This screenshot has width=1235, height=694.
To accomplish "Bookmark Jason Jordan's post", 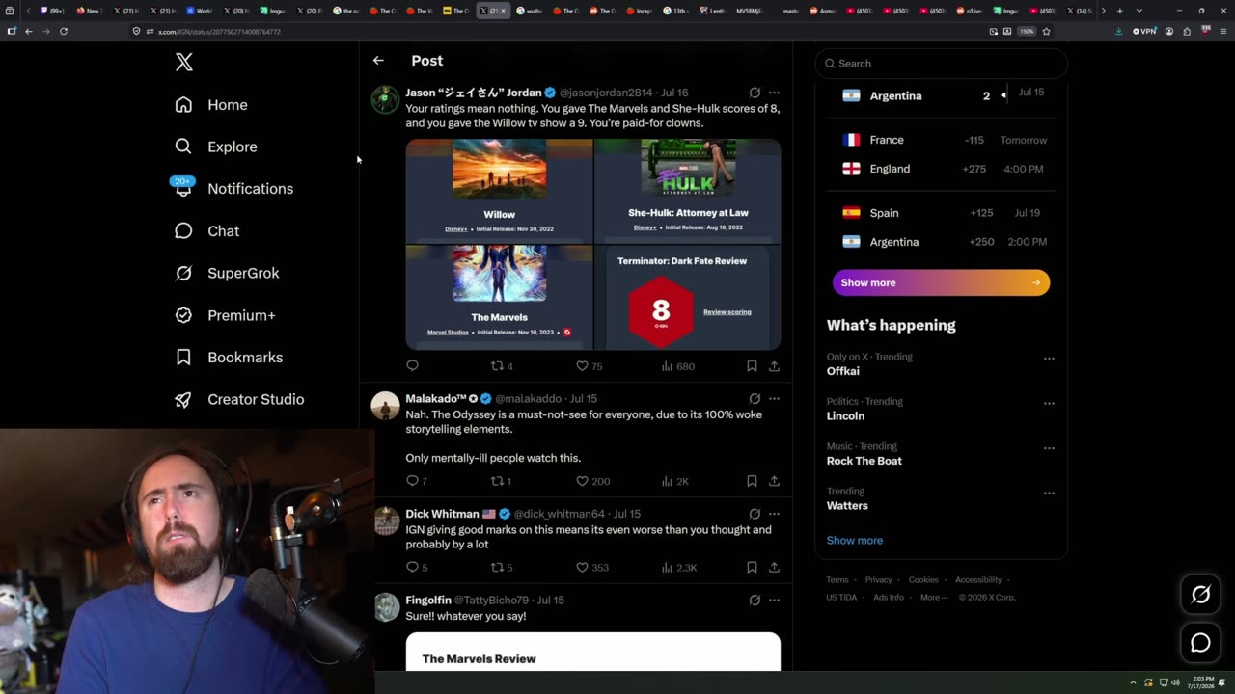I will (752, 366).
